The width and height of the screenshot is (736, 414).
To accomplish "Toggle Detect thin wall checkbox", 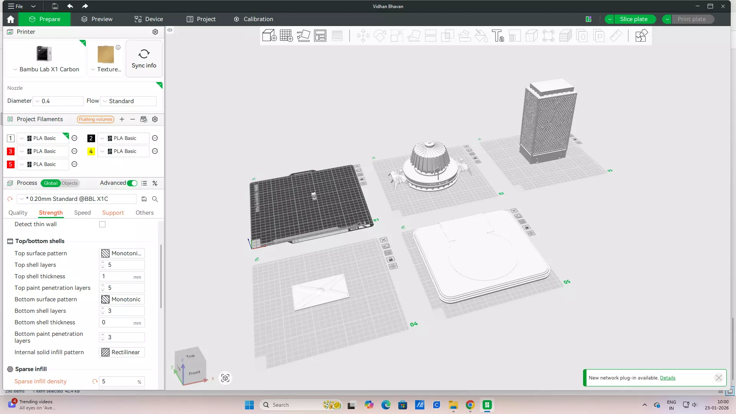I will tap(102, 224).
